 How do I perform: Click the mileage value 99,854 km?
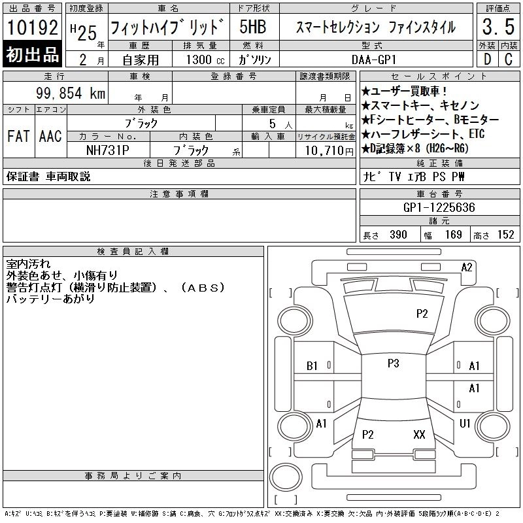[x=70, y=93]
